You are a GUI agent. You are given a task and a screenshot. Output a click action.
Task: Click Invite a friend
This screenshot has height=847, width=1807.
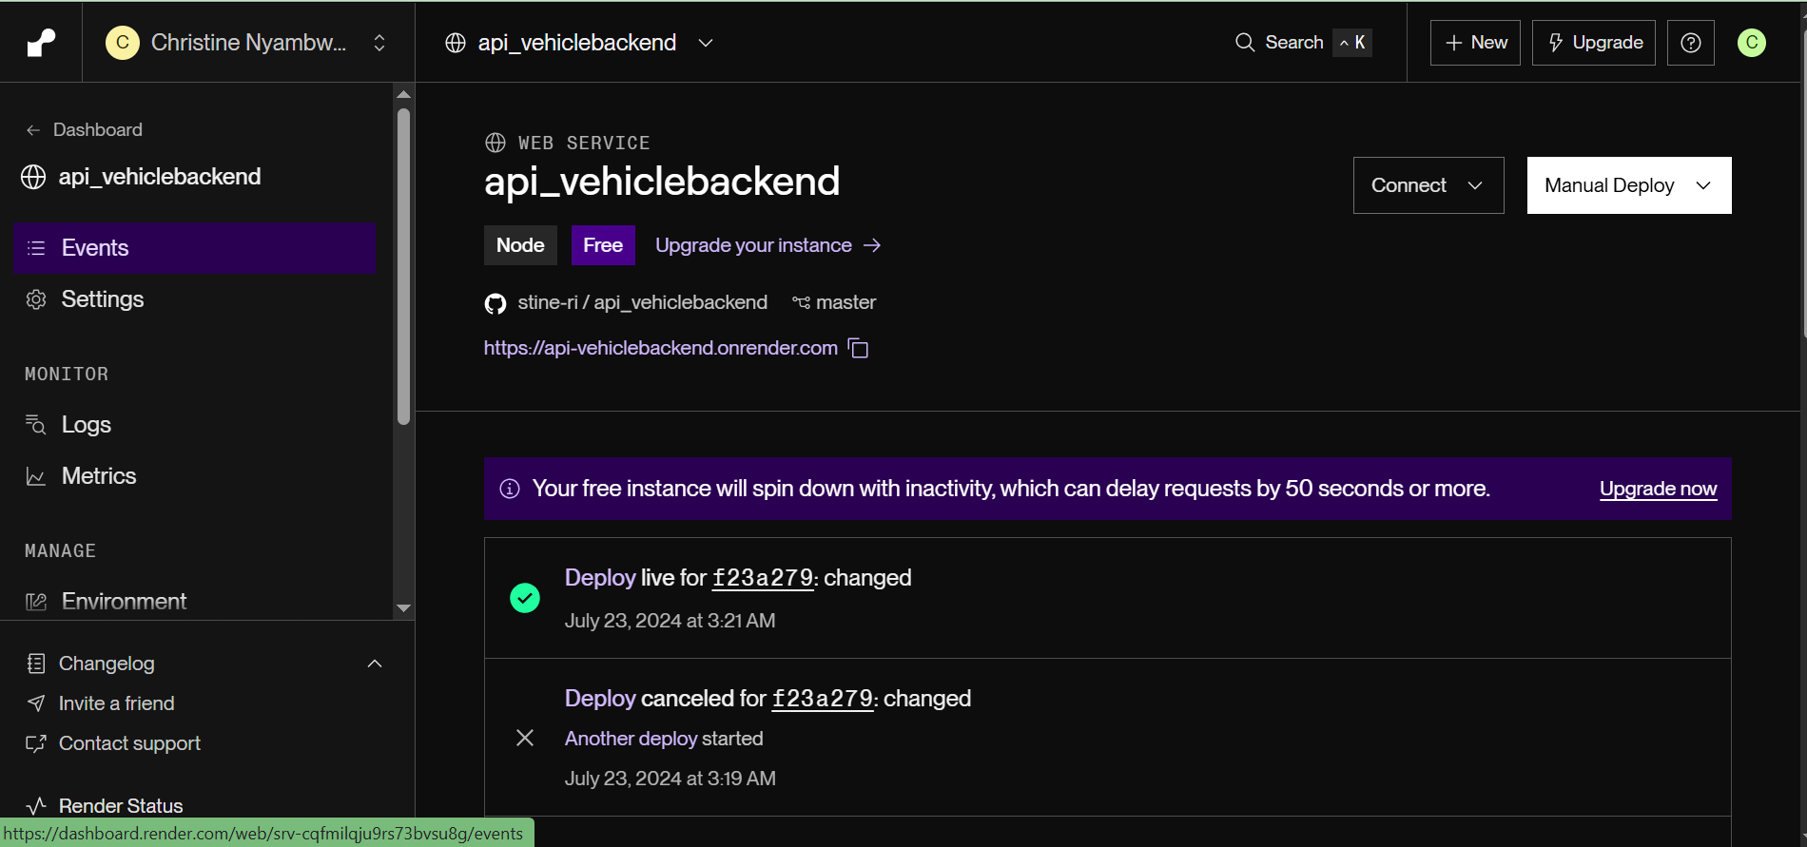(117, 703)
